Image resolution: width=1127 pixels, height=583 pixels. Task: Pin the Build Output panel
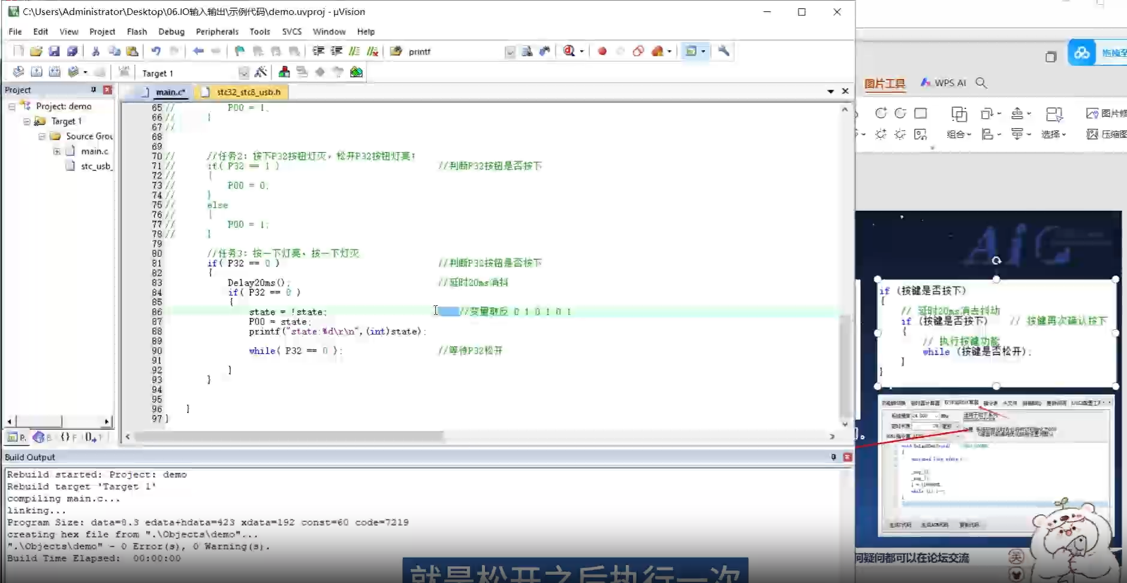pos(833,457)
